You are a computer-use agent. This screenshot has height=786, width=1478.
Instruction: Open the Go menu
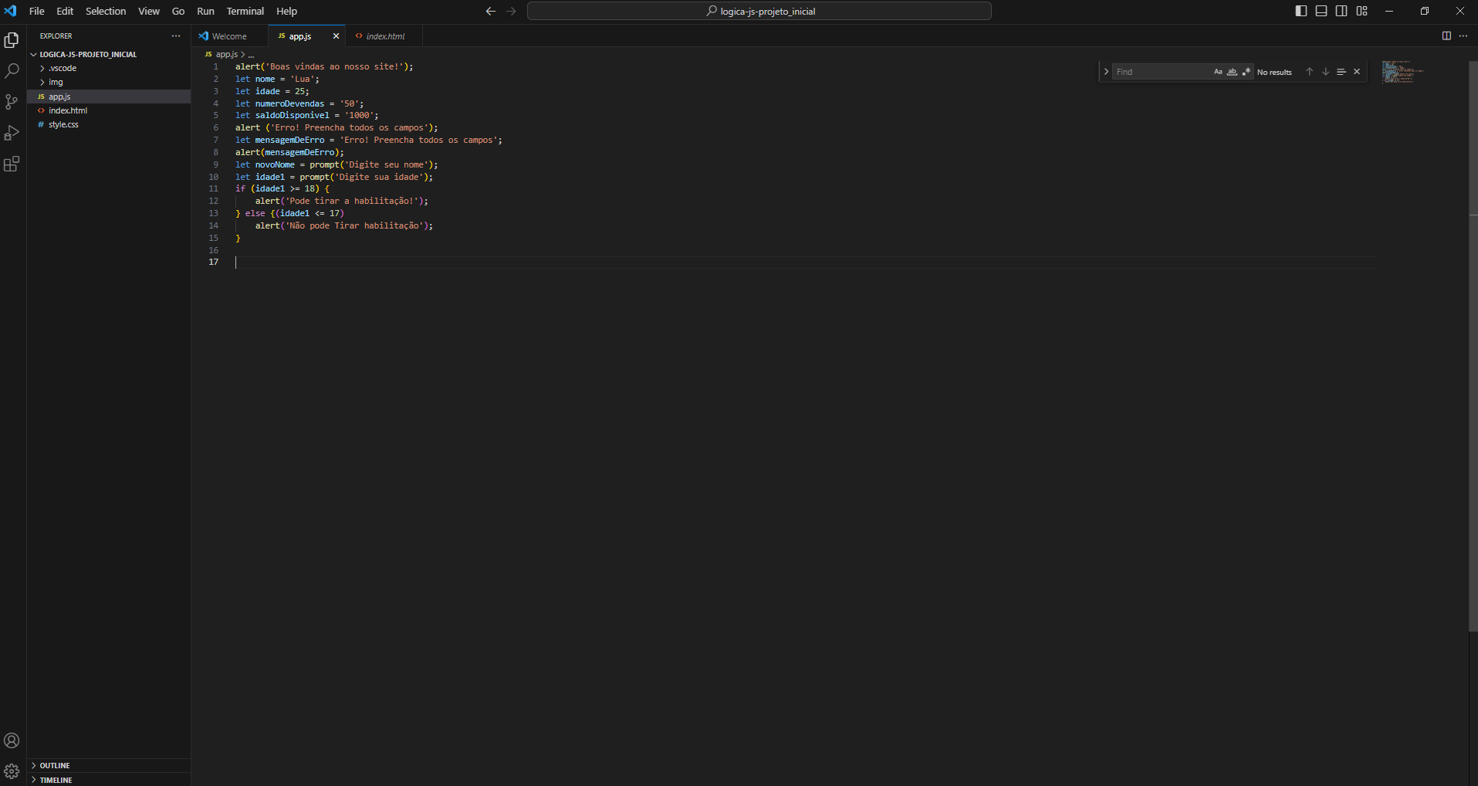pyautogui.click(x=178, y=11)
